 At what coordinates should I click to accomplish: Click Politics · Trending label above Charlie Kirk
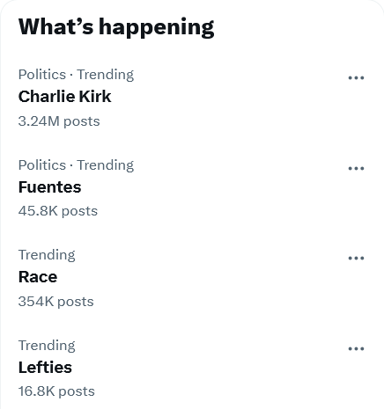(76, 75)
